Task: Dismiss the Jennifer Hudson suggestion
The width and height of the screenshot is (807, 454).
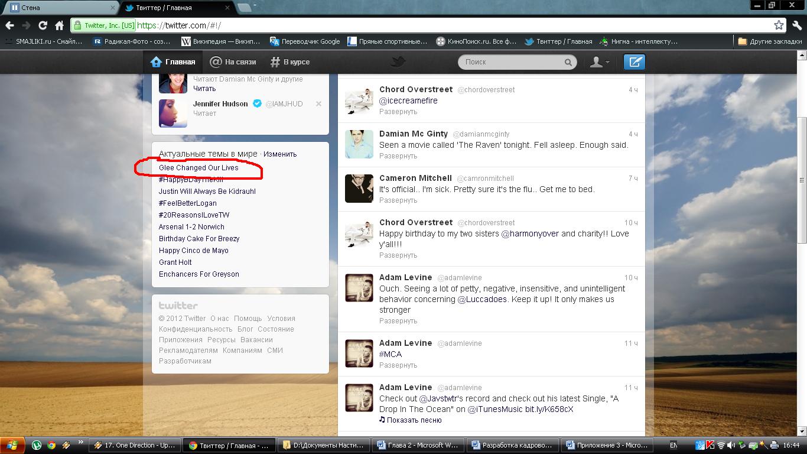Action: 318,103
